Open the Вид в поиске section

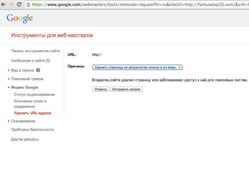(x=22, y=70)
